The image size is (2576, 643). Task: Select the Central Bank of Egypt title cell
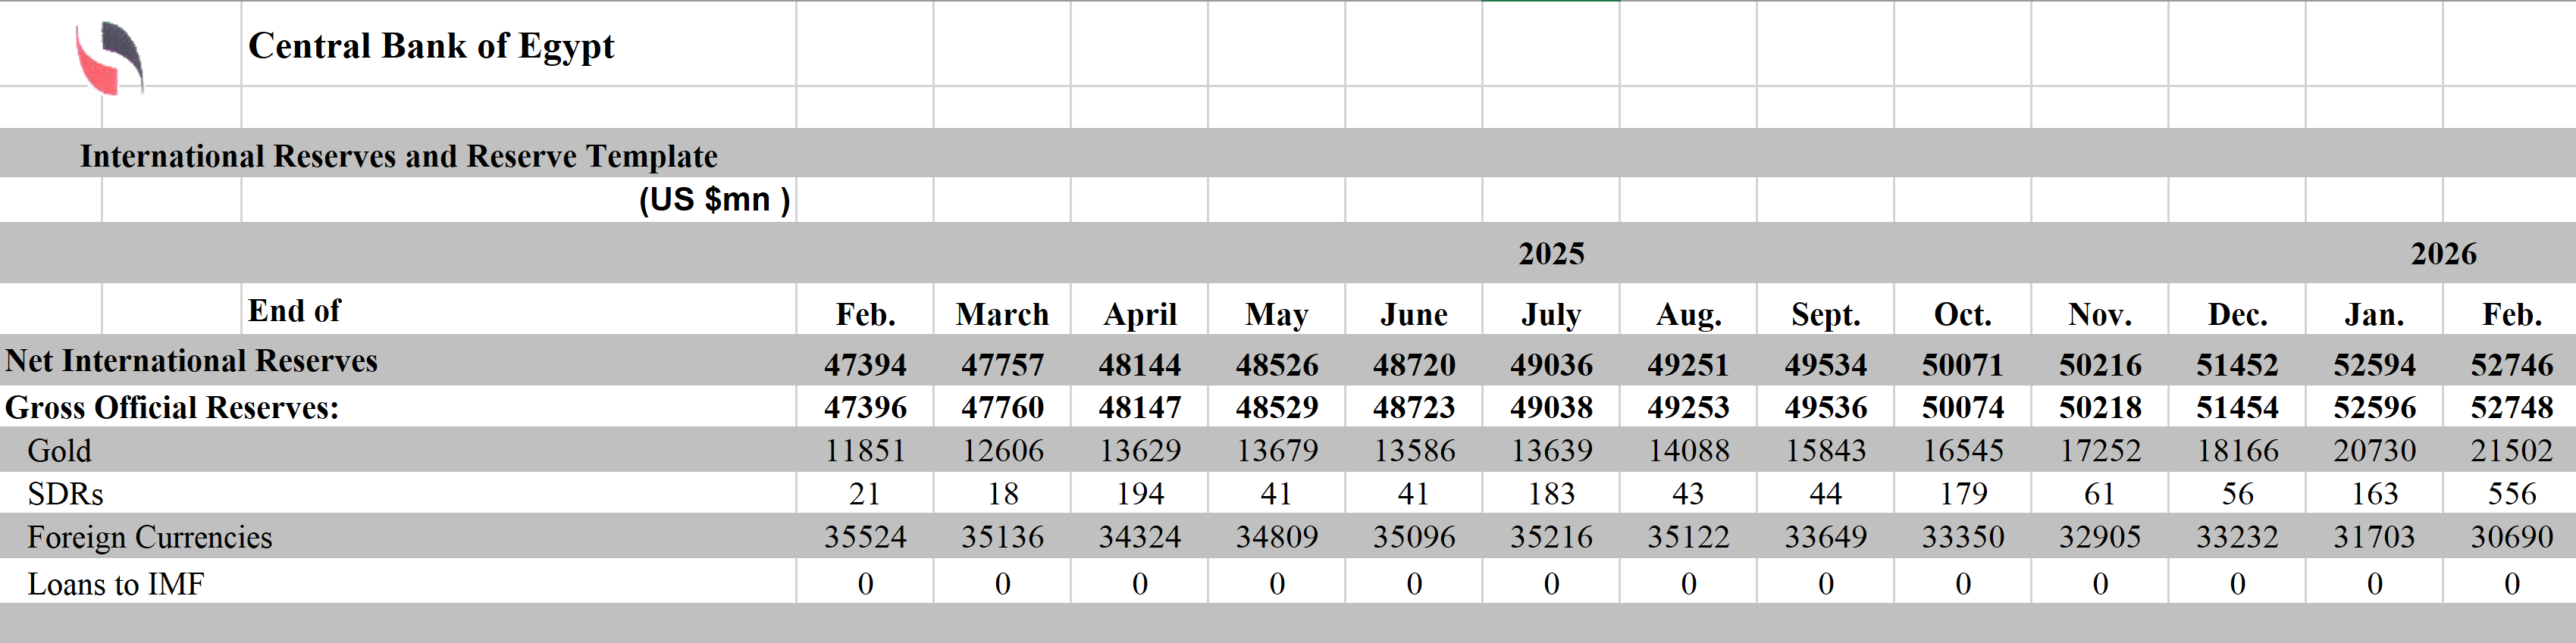(430, 46)
